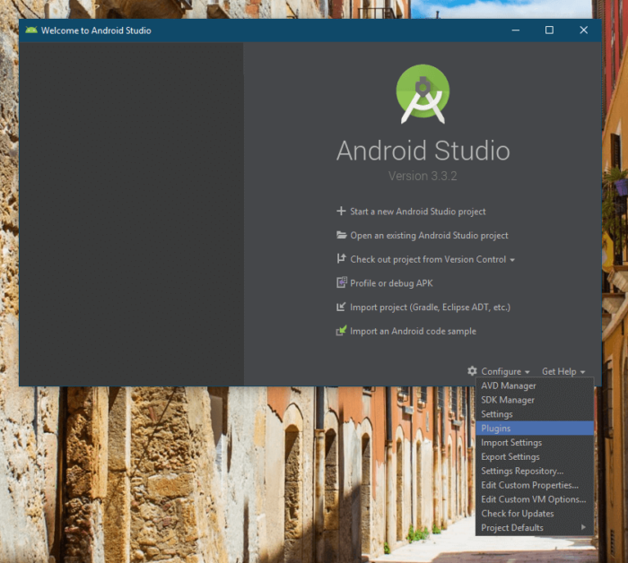
Task: Click the version control checkout arrow icon
Action: (341, 259)
